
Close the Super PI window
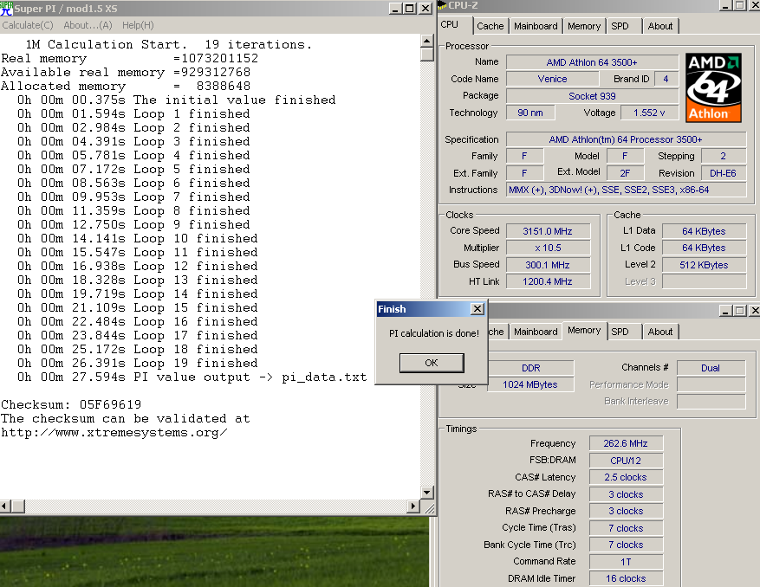pos(425,9)
